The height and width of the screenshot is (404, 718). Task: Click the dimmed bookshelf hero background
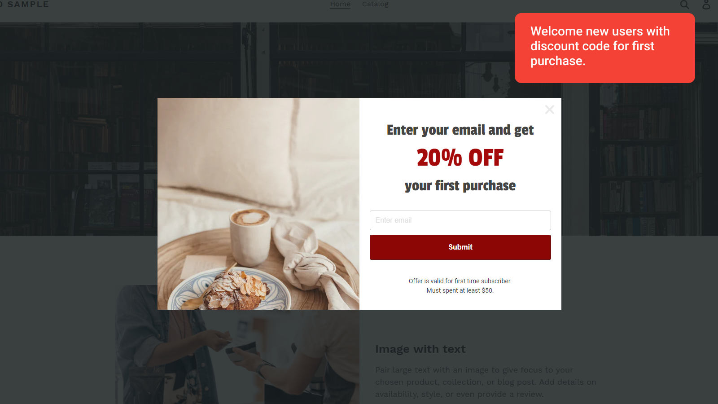pos(79,130)
